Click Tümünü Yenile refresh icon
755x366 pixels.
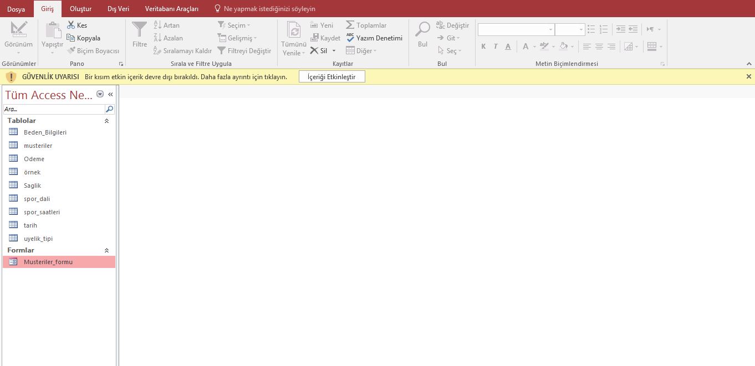pos(294,29)
